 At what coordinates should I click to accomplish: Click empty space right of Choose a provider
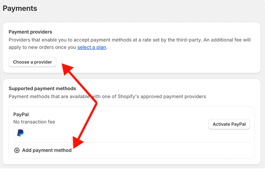(x=155, y=62)
